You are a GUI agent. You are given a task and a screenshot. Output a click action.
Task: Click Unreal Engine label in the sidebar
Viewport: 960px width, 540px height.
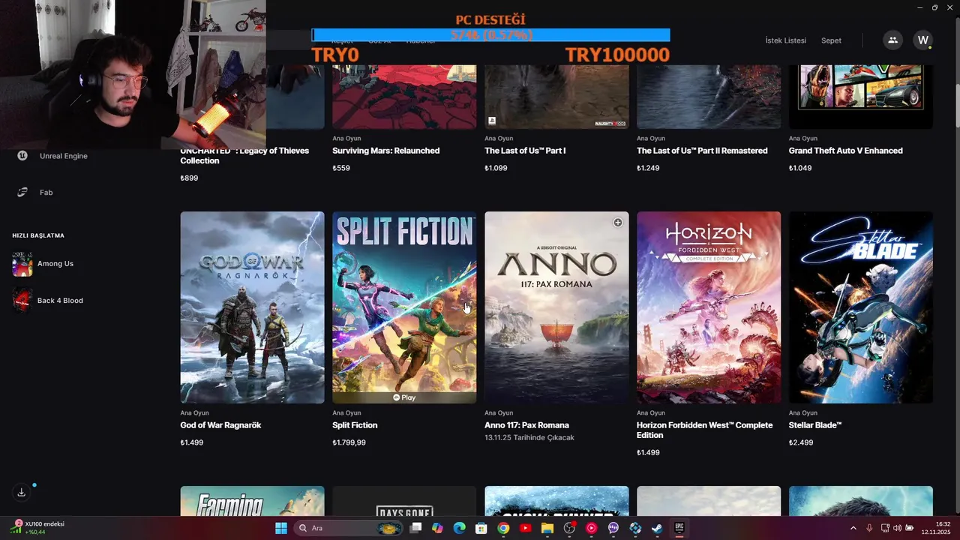pyautogui.click(x=64, y=156)
